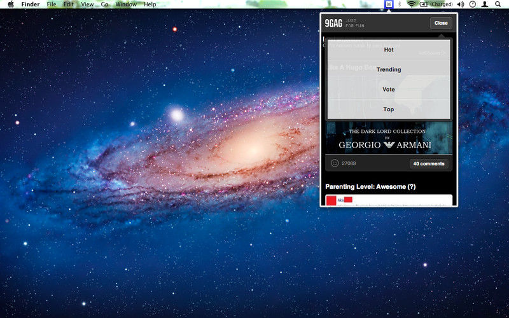This screenshot has height=318, width=509.
Task: Open the View menu
Action: click(87, 4)
